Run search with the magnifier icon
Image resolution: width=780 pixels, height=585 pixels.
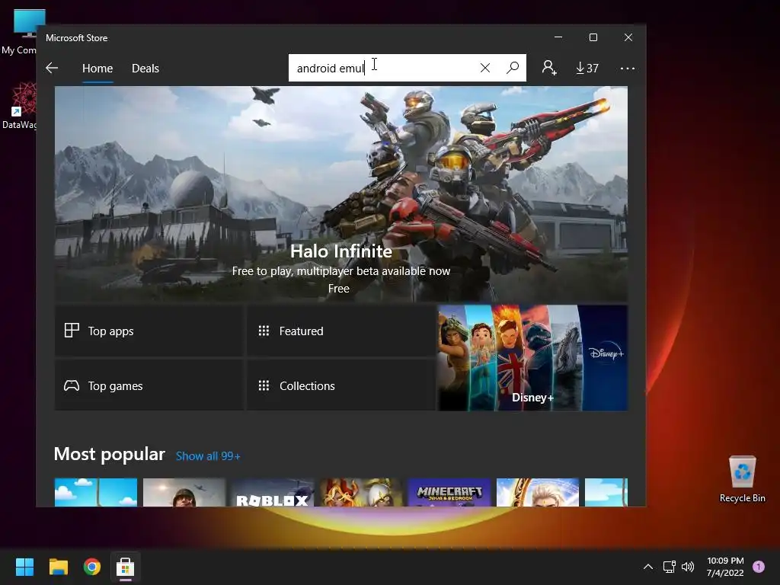(513, 68)
